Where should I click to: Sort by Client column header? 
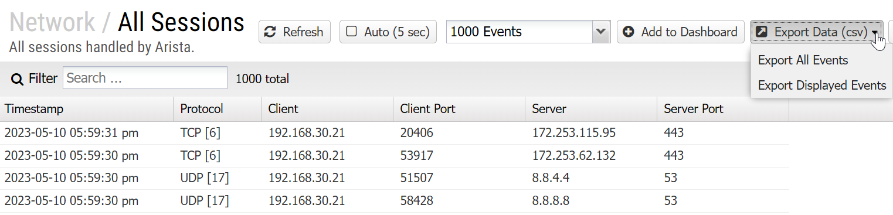(327, 108)
